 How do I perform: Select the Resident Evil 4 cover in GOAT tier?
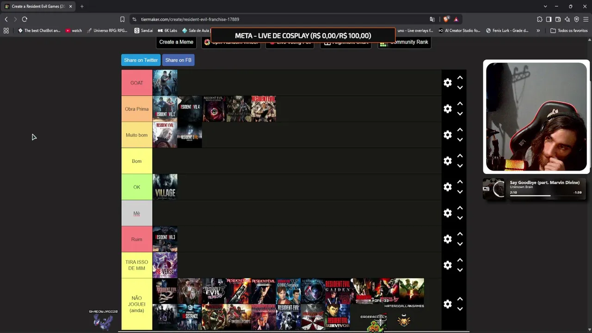tap(165, 83)
